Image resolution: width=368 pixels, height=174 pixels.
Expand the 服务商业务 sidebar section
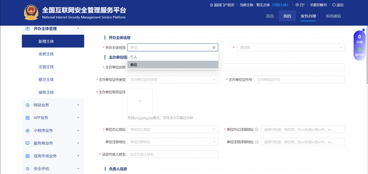[x=78, y=143]
